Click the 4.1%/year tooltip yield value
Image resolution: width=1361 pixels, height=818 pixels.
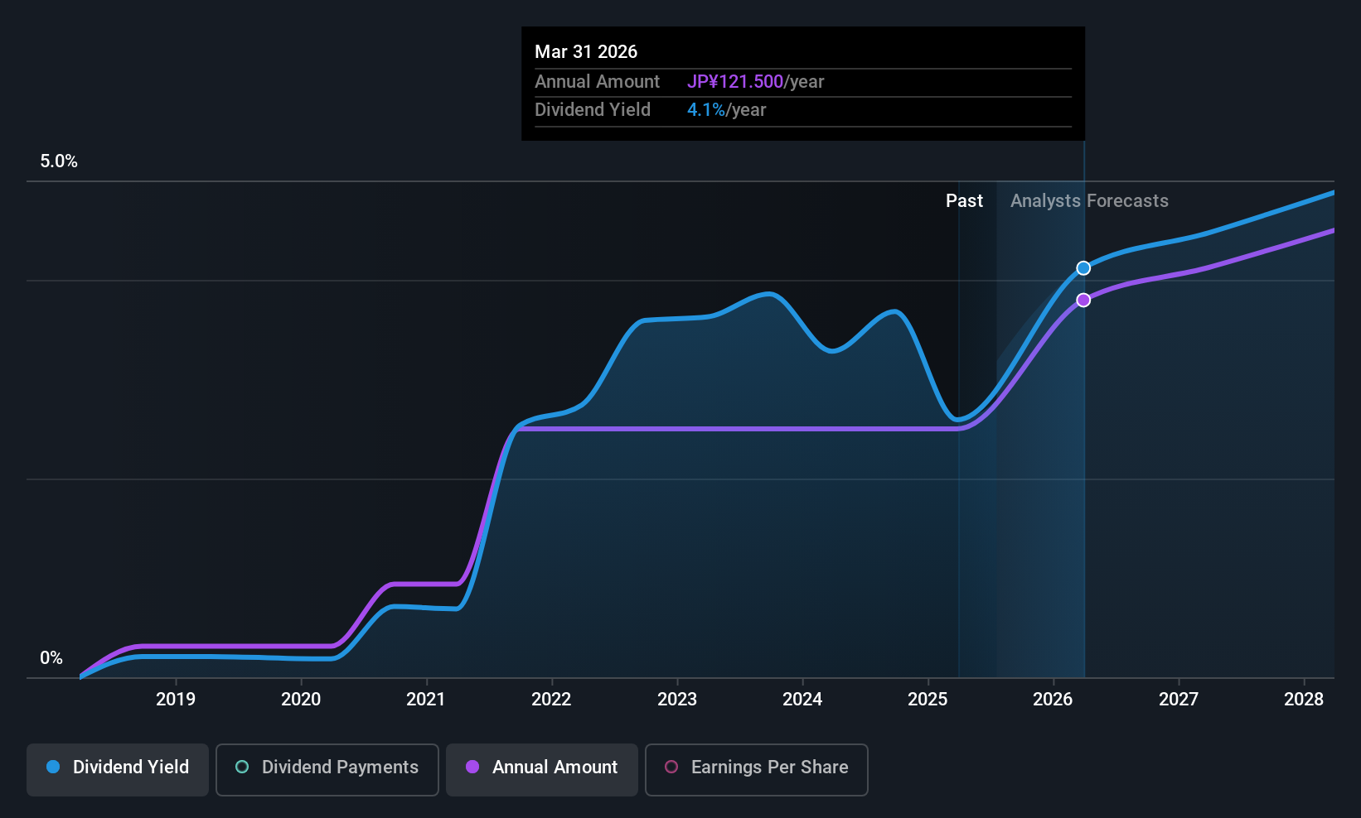(x=727, y=110)
